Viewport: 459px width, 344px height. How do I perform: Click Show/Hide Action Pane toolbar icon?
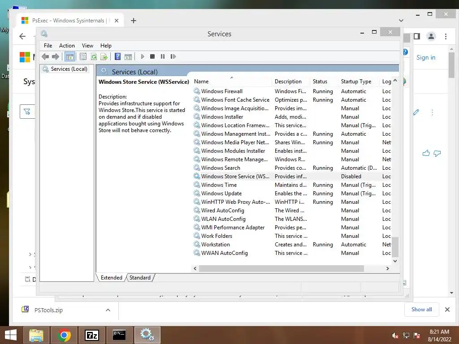pos(128,56)
